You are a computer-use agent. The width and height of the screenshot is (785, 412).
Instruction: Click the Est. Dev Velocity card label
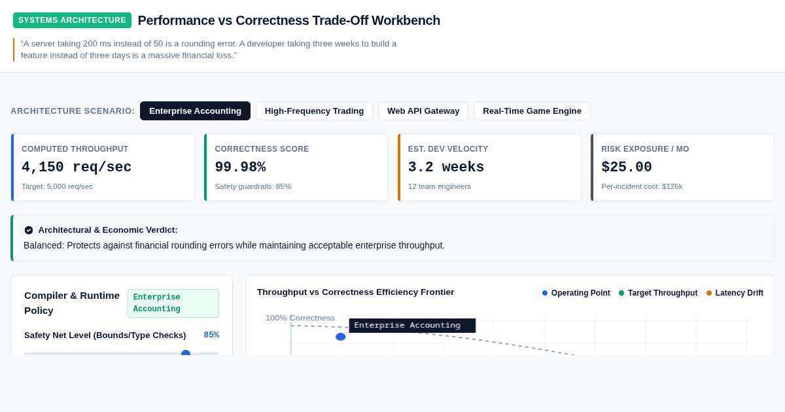448,149
